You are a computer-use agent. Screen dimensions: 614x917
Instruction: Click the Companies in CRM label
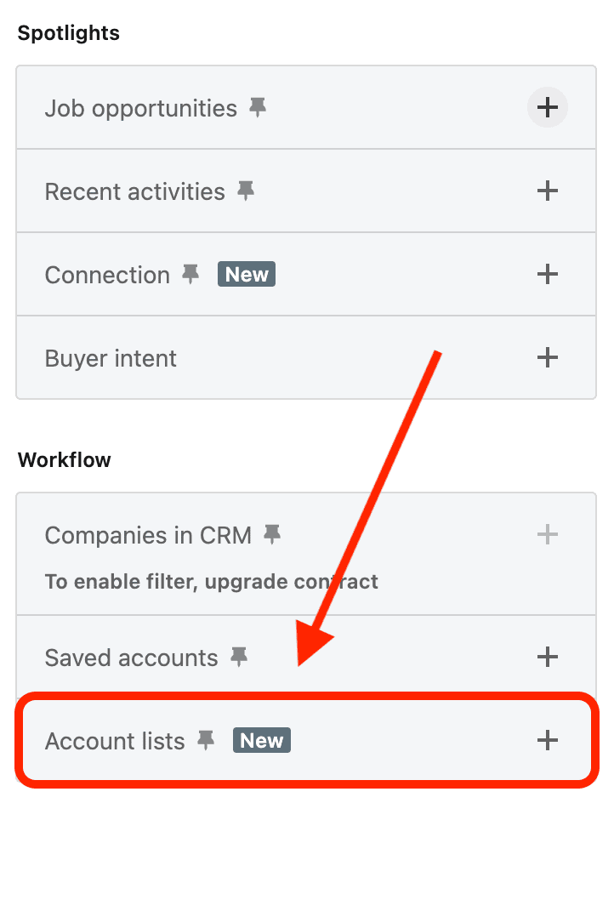tap(148, 535)
